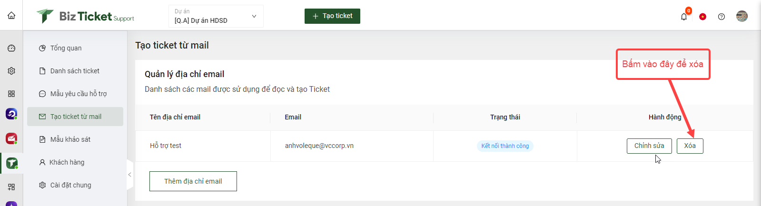Screen dimensions: 761x206
Task: Open the help question mark icon
Action: (x=721, y=17)
